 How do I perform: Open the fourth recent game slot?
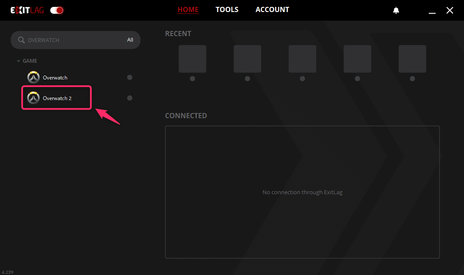[x=357, y=59]
